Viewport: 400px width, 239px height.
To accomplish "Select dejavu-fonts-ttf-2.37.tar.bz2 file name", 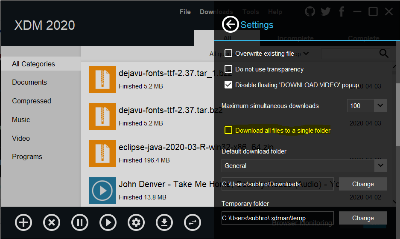I will (x=171, y=110).
